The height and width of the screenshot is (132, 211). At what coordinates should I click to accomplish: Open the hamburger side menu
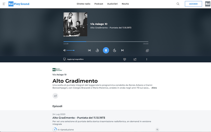click(x=4, y=4)
